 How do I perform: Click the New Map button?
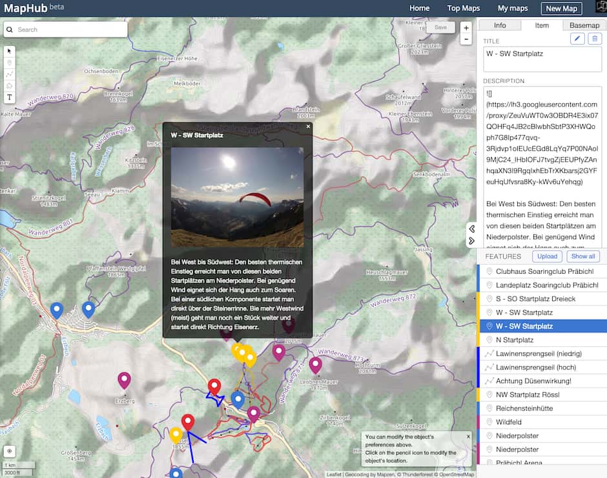(x=561, y=8)
